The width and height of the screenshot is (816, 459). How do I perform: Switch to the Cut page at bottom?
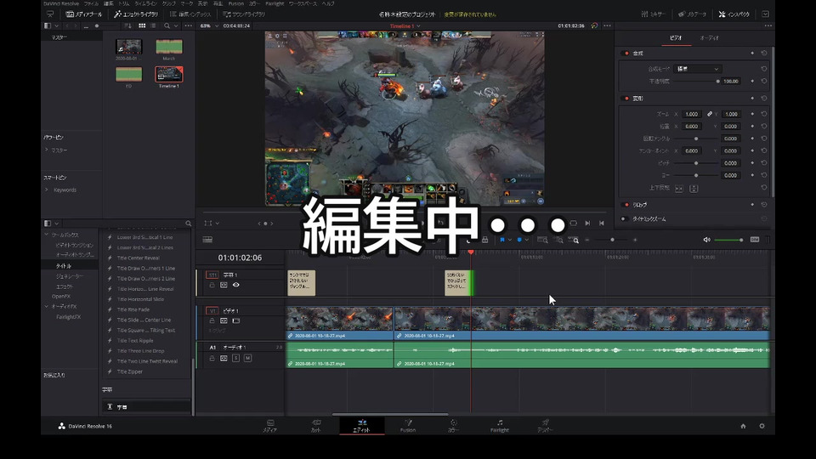tap(316, 426)
